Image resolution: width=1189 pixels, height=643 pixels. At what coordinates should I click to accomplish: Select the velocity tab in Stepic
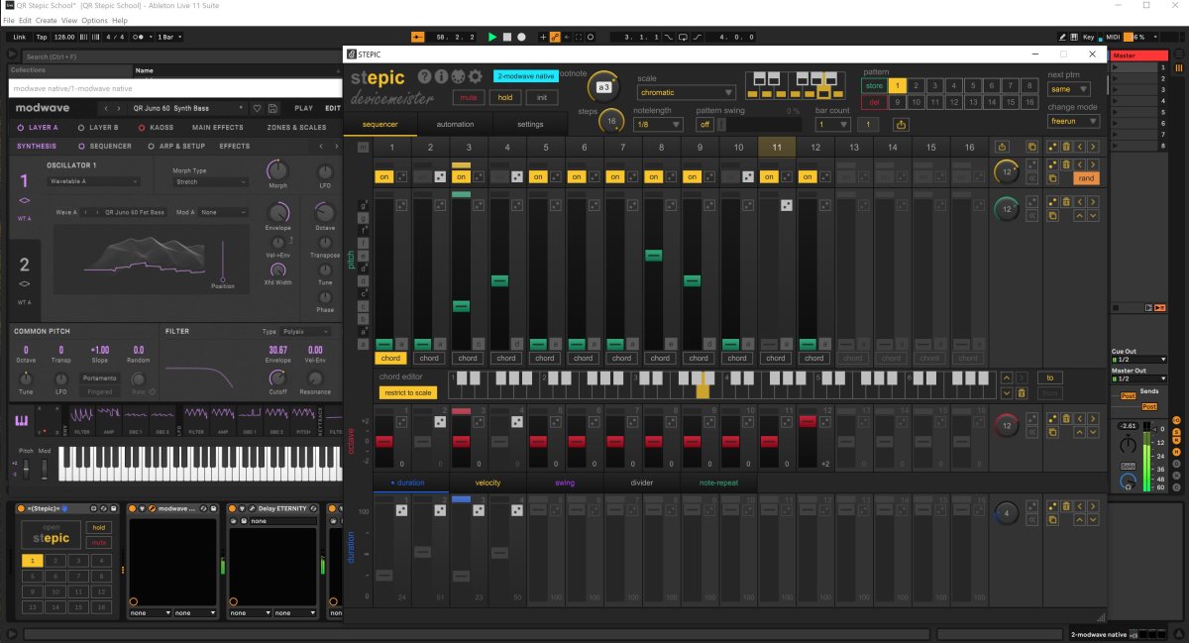(x=487, y=482)
